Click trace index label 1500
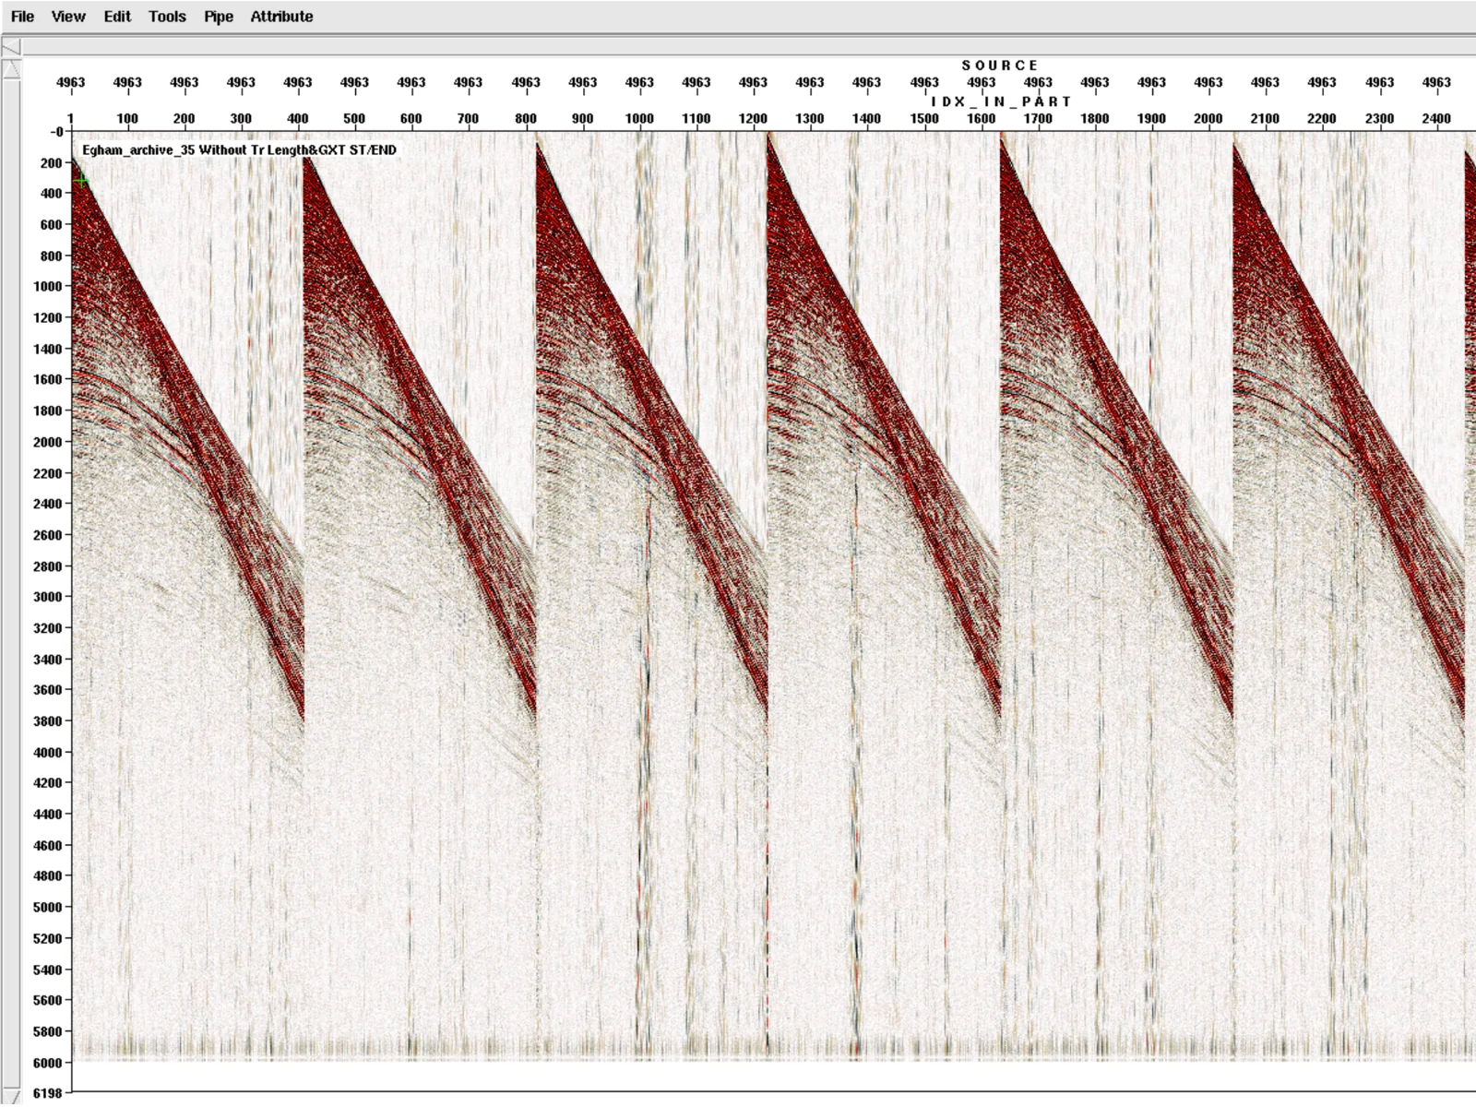 924,118
